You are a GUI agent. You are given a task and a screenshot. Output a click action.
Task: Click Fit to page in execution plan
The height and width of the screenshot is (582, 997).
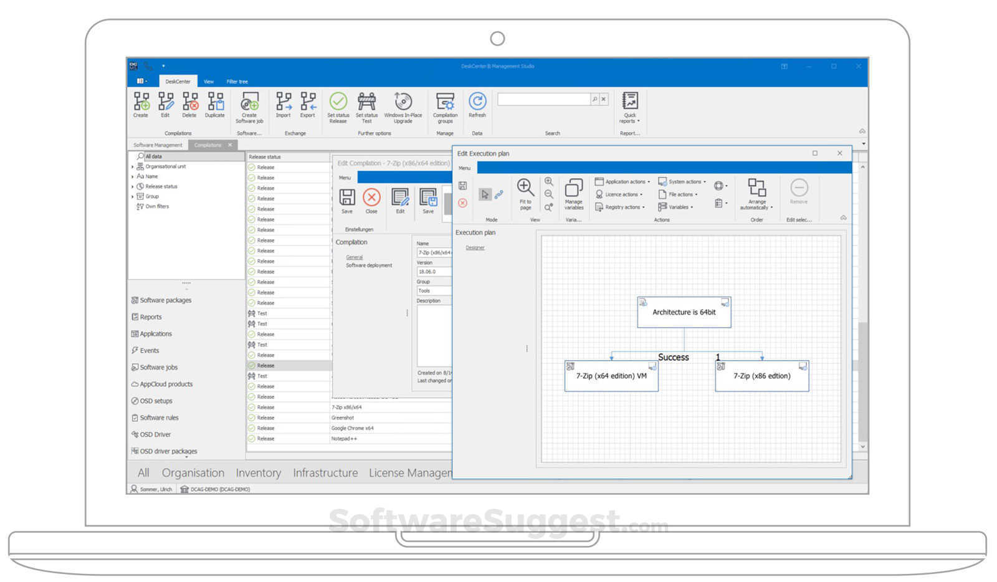pyautogui.click(x=525, y=194)
